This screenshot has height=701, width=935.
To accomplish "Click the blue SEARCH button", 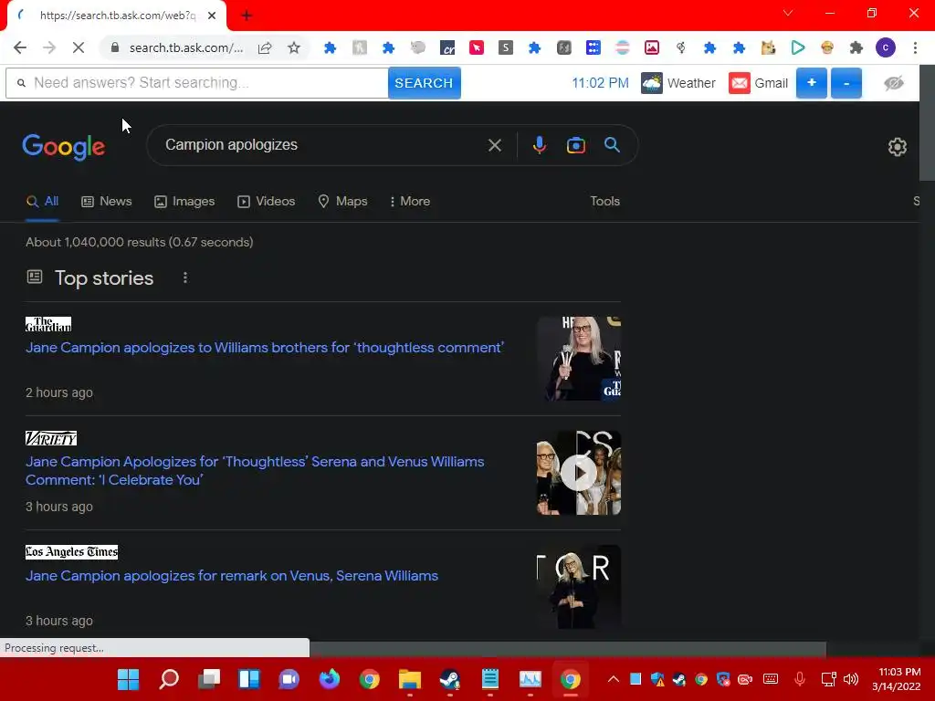I will pyautogui.click(x=424, y=83).
